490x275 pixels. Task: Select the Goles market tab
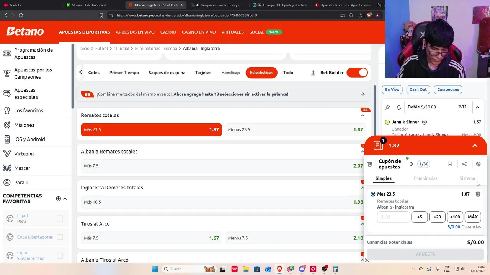click(x=94, y=73)
